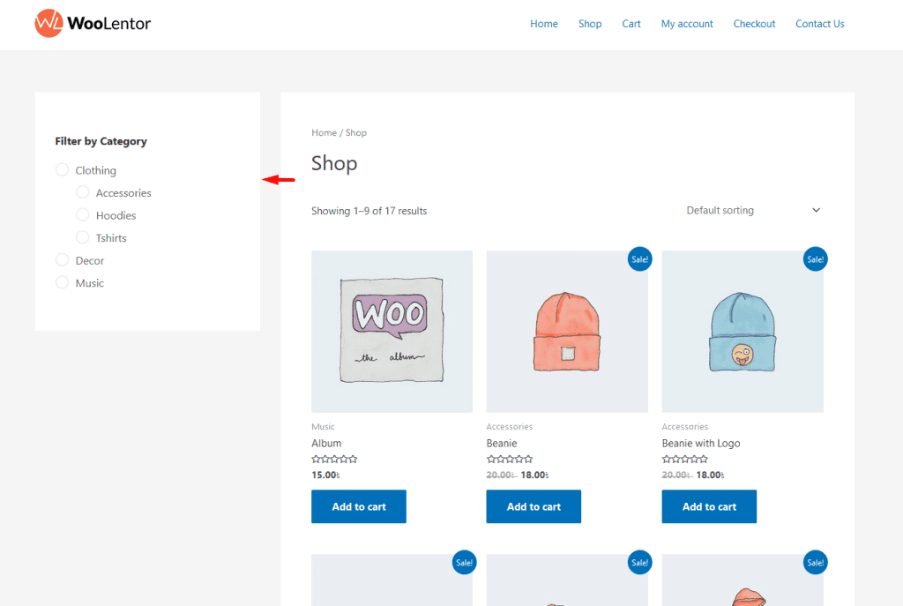This screenshot has width=903, height=606.
Task: Add the Album to cart
Action: click(359, 506)
